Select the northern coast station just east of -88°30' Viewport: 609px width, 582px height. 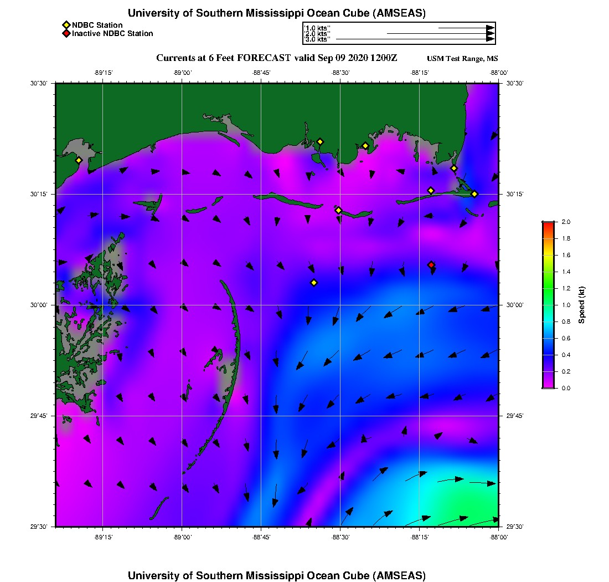[365, 146]
